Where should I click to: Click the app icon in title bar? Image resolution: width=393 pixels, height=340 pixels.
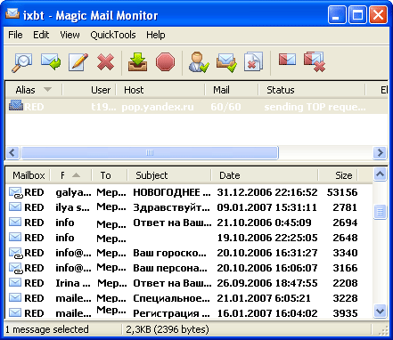pyautogui.click(x=12, y=14)
